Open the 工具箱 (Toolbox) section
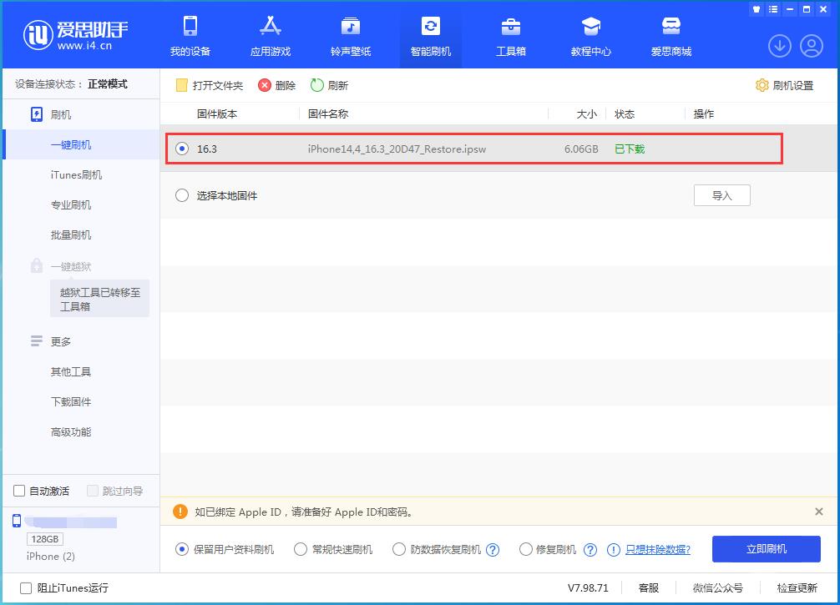Screen dimensions: 840x605 tap(509, 35)
